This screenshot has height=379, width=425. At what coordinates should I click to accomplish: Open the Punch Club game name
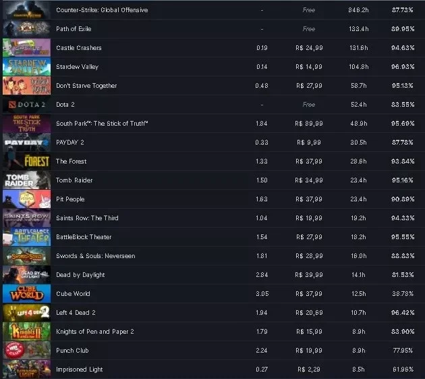click(72, 351)
